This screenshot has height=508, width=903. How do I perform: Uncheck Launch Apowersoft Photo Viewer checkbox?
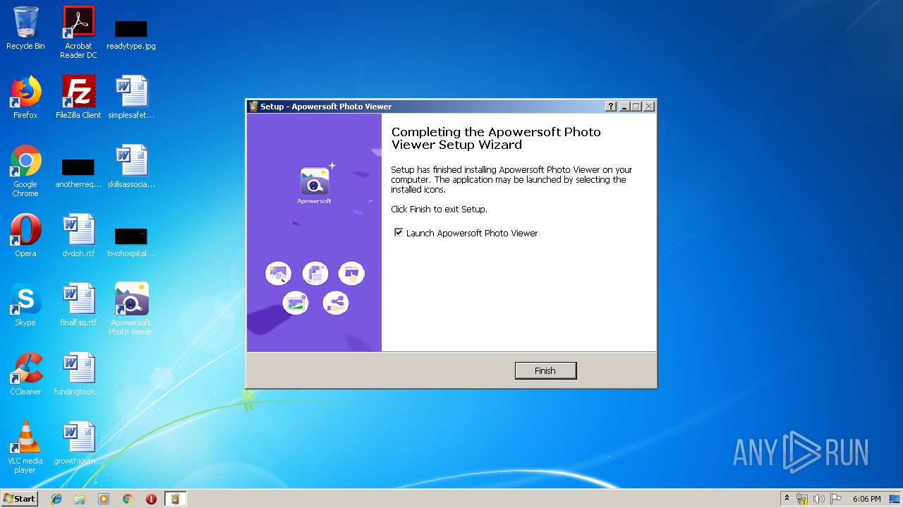(x=399, y=232)
